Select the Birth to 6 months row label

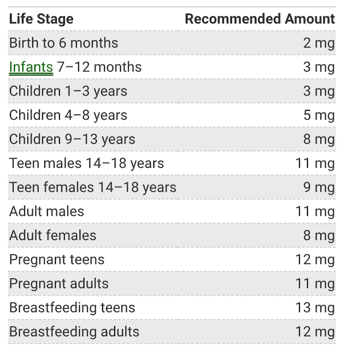[x=63, y=43]
